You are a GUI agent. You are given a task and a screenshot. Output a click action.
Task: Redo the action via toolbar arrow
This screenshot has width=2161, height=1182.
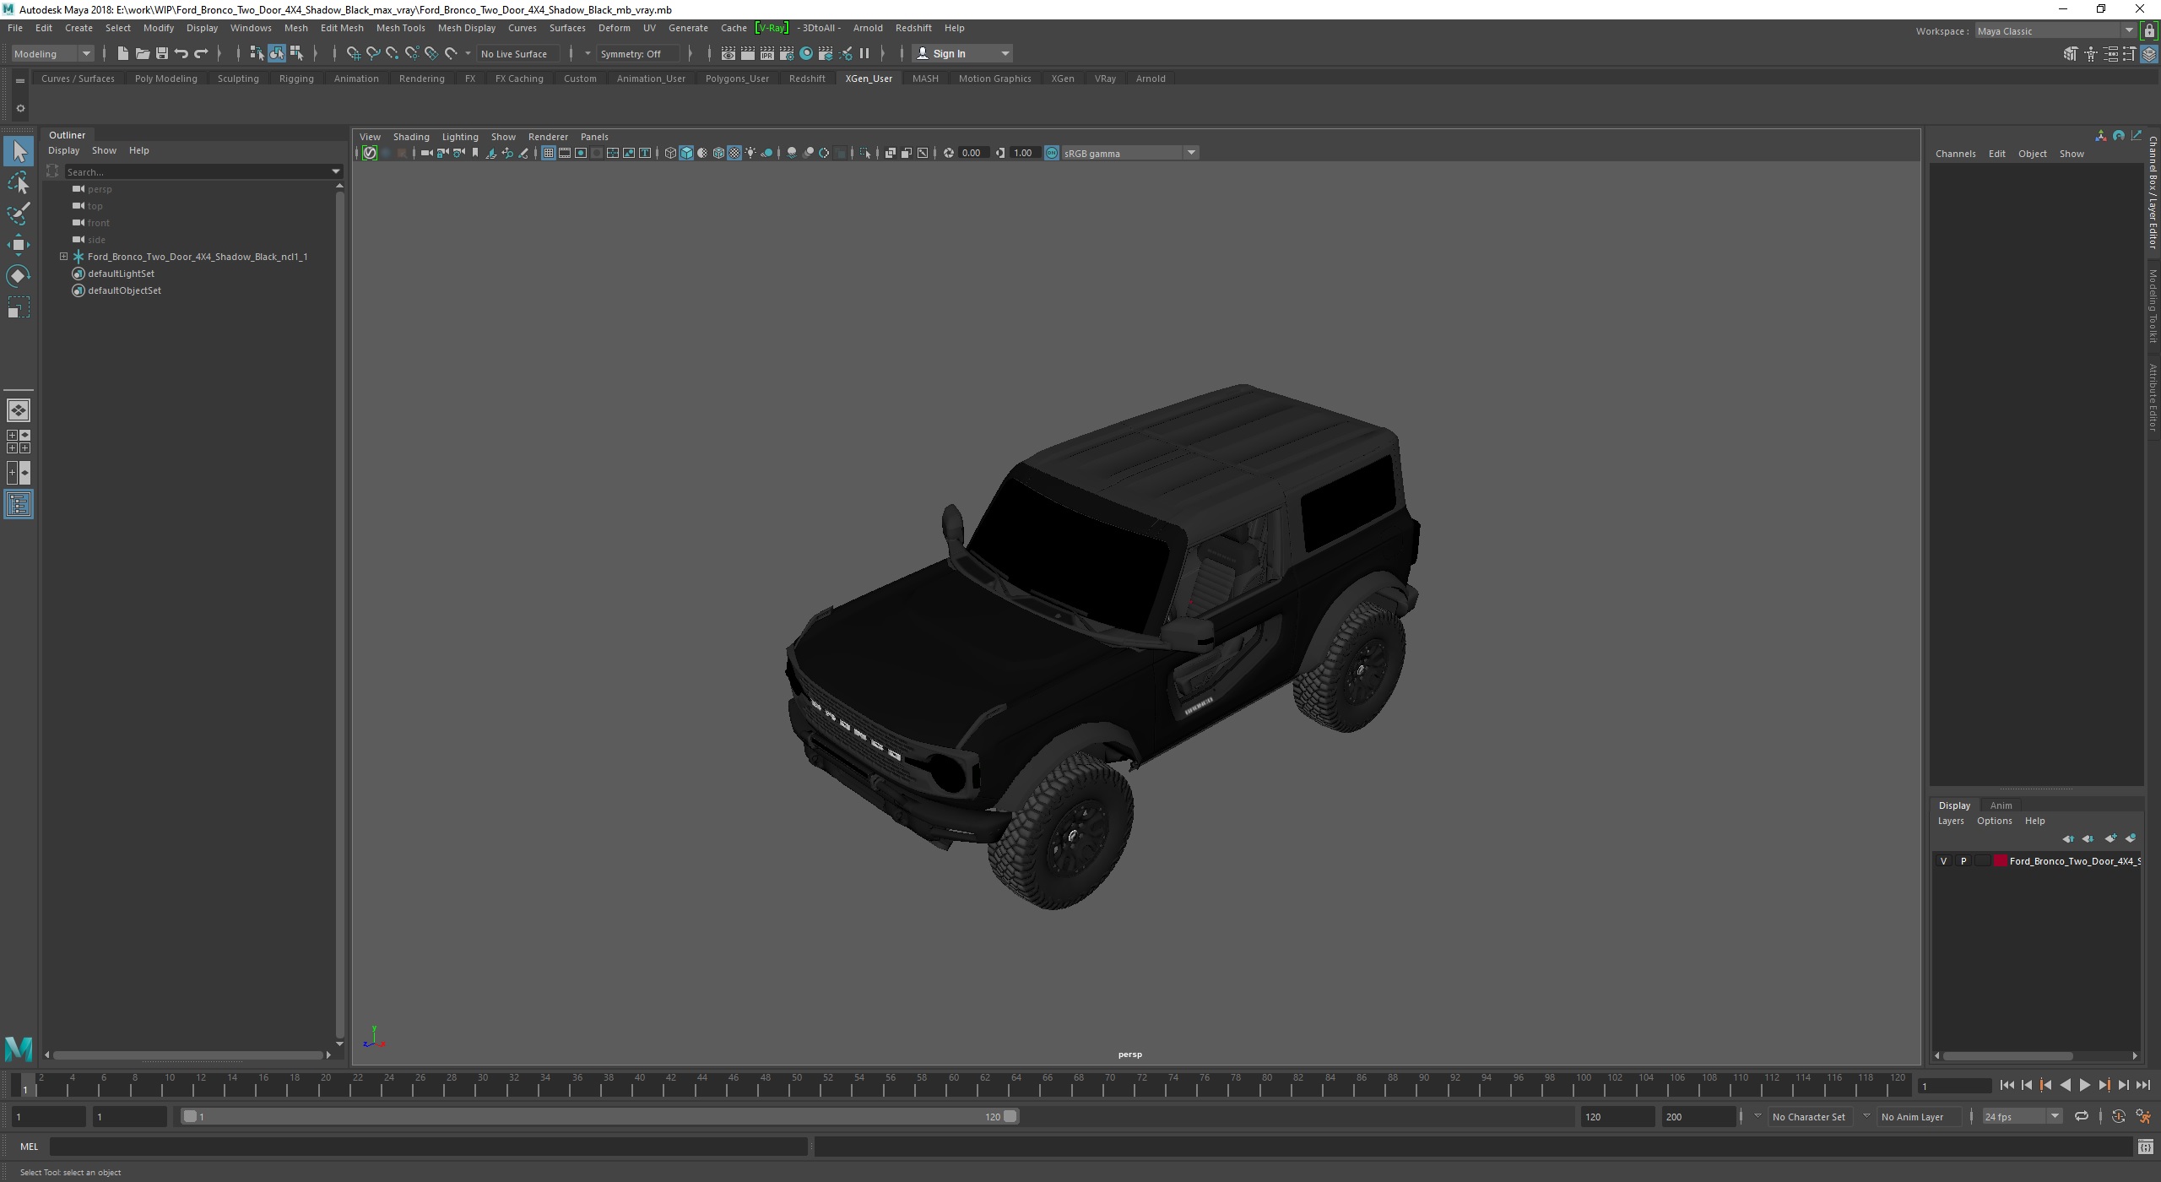(x=201, y=53)
